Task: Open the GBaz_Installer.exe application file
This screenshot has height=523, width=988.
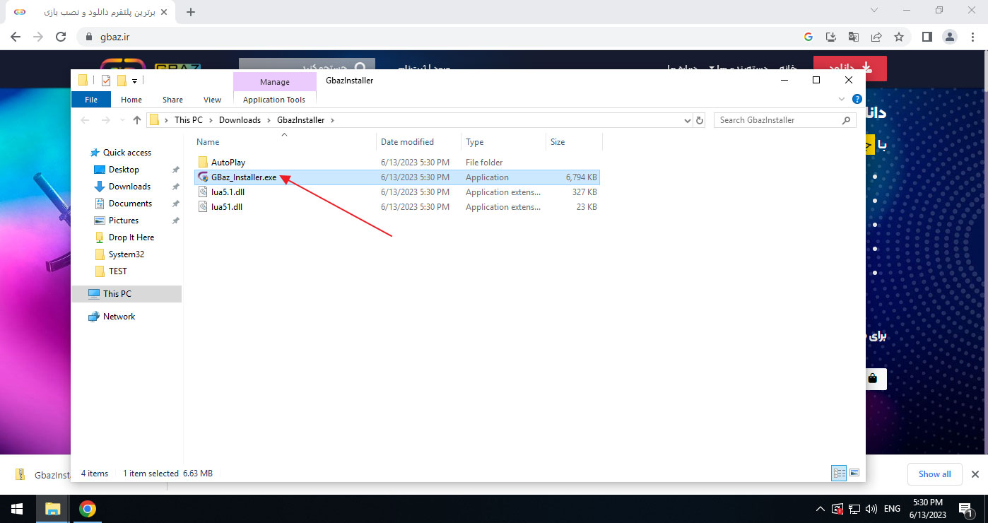Action: (243, 177)
